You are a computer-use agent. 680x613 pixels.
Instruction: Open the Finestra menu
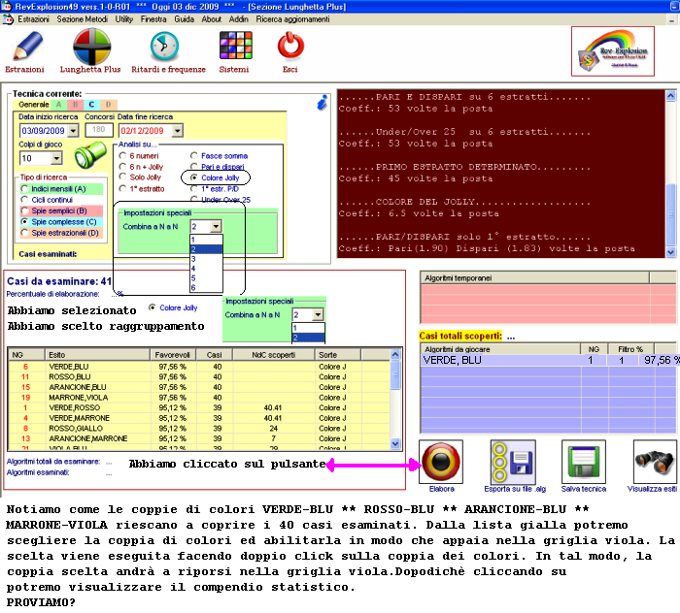click(x=153, y=19)
